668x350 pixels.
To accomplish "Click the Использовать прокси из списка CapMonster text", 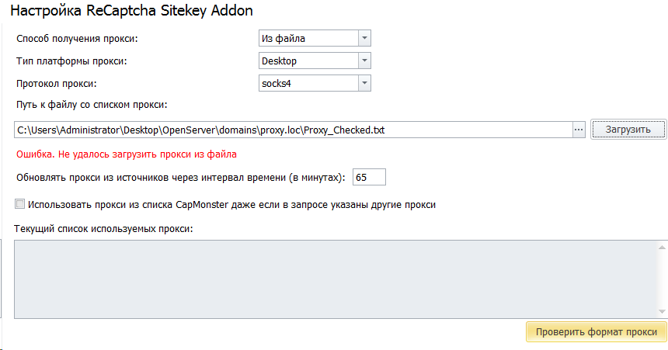I will click(231, 205).
